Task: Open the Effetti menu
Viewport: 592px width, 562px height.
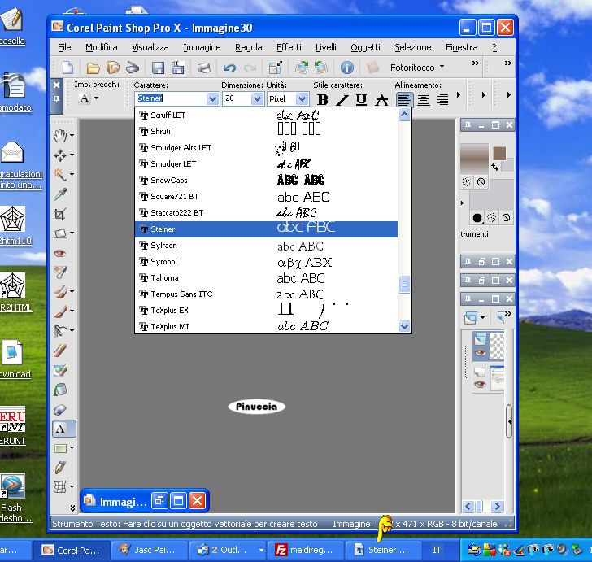Action: [289, 47]
